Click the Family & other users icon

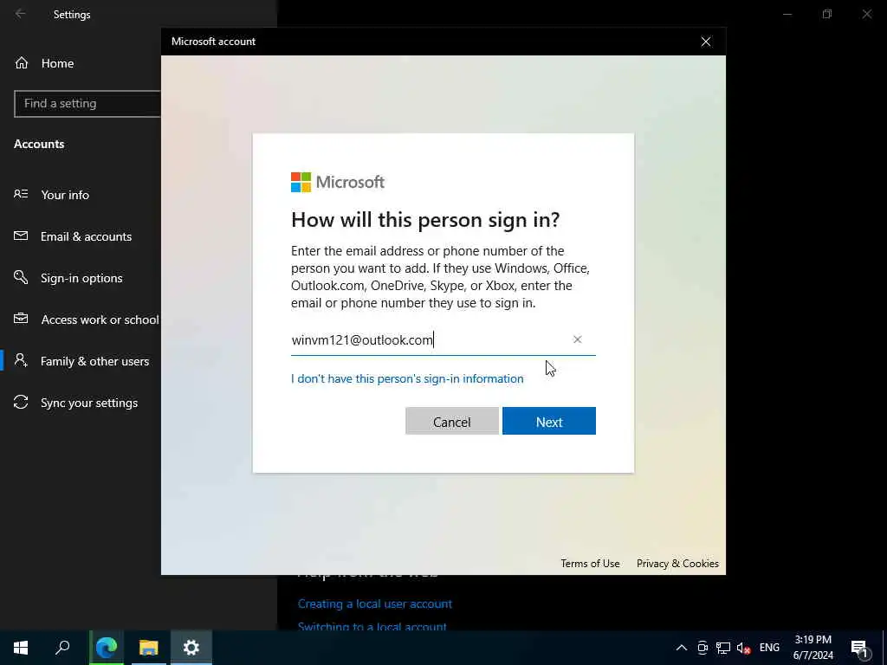[21, 360]
